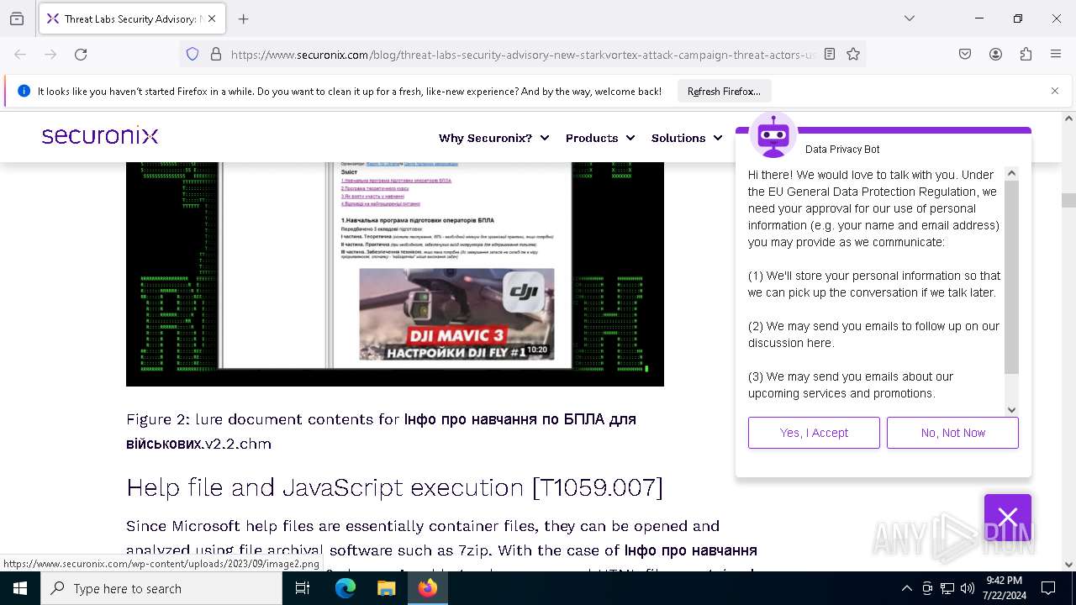
Task: Open the list all tabs dropdown
Action: (910, 18)
